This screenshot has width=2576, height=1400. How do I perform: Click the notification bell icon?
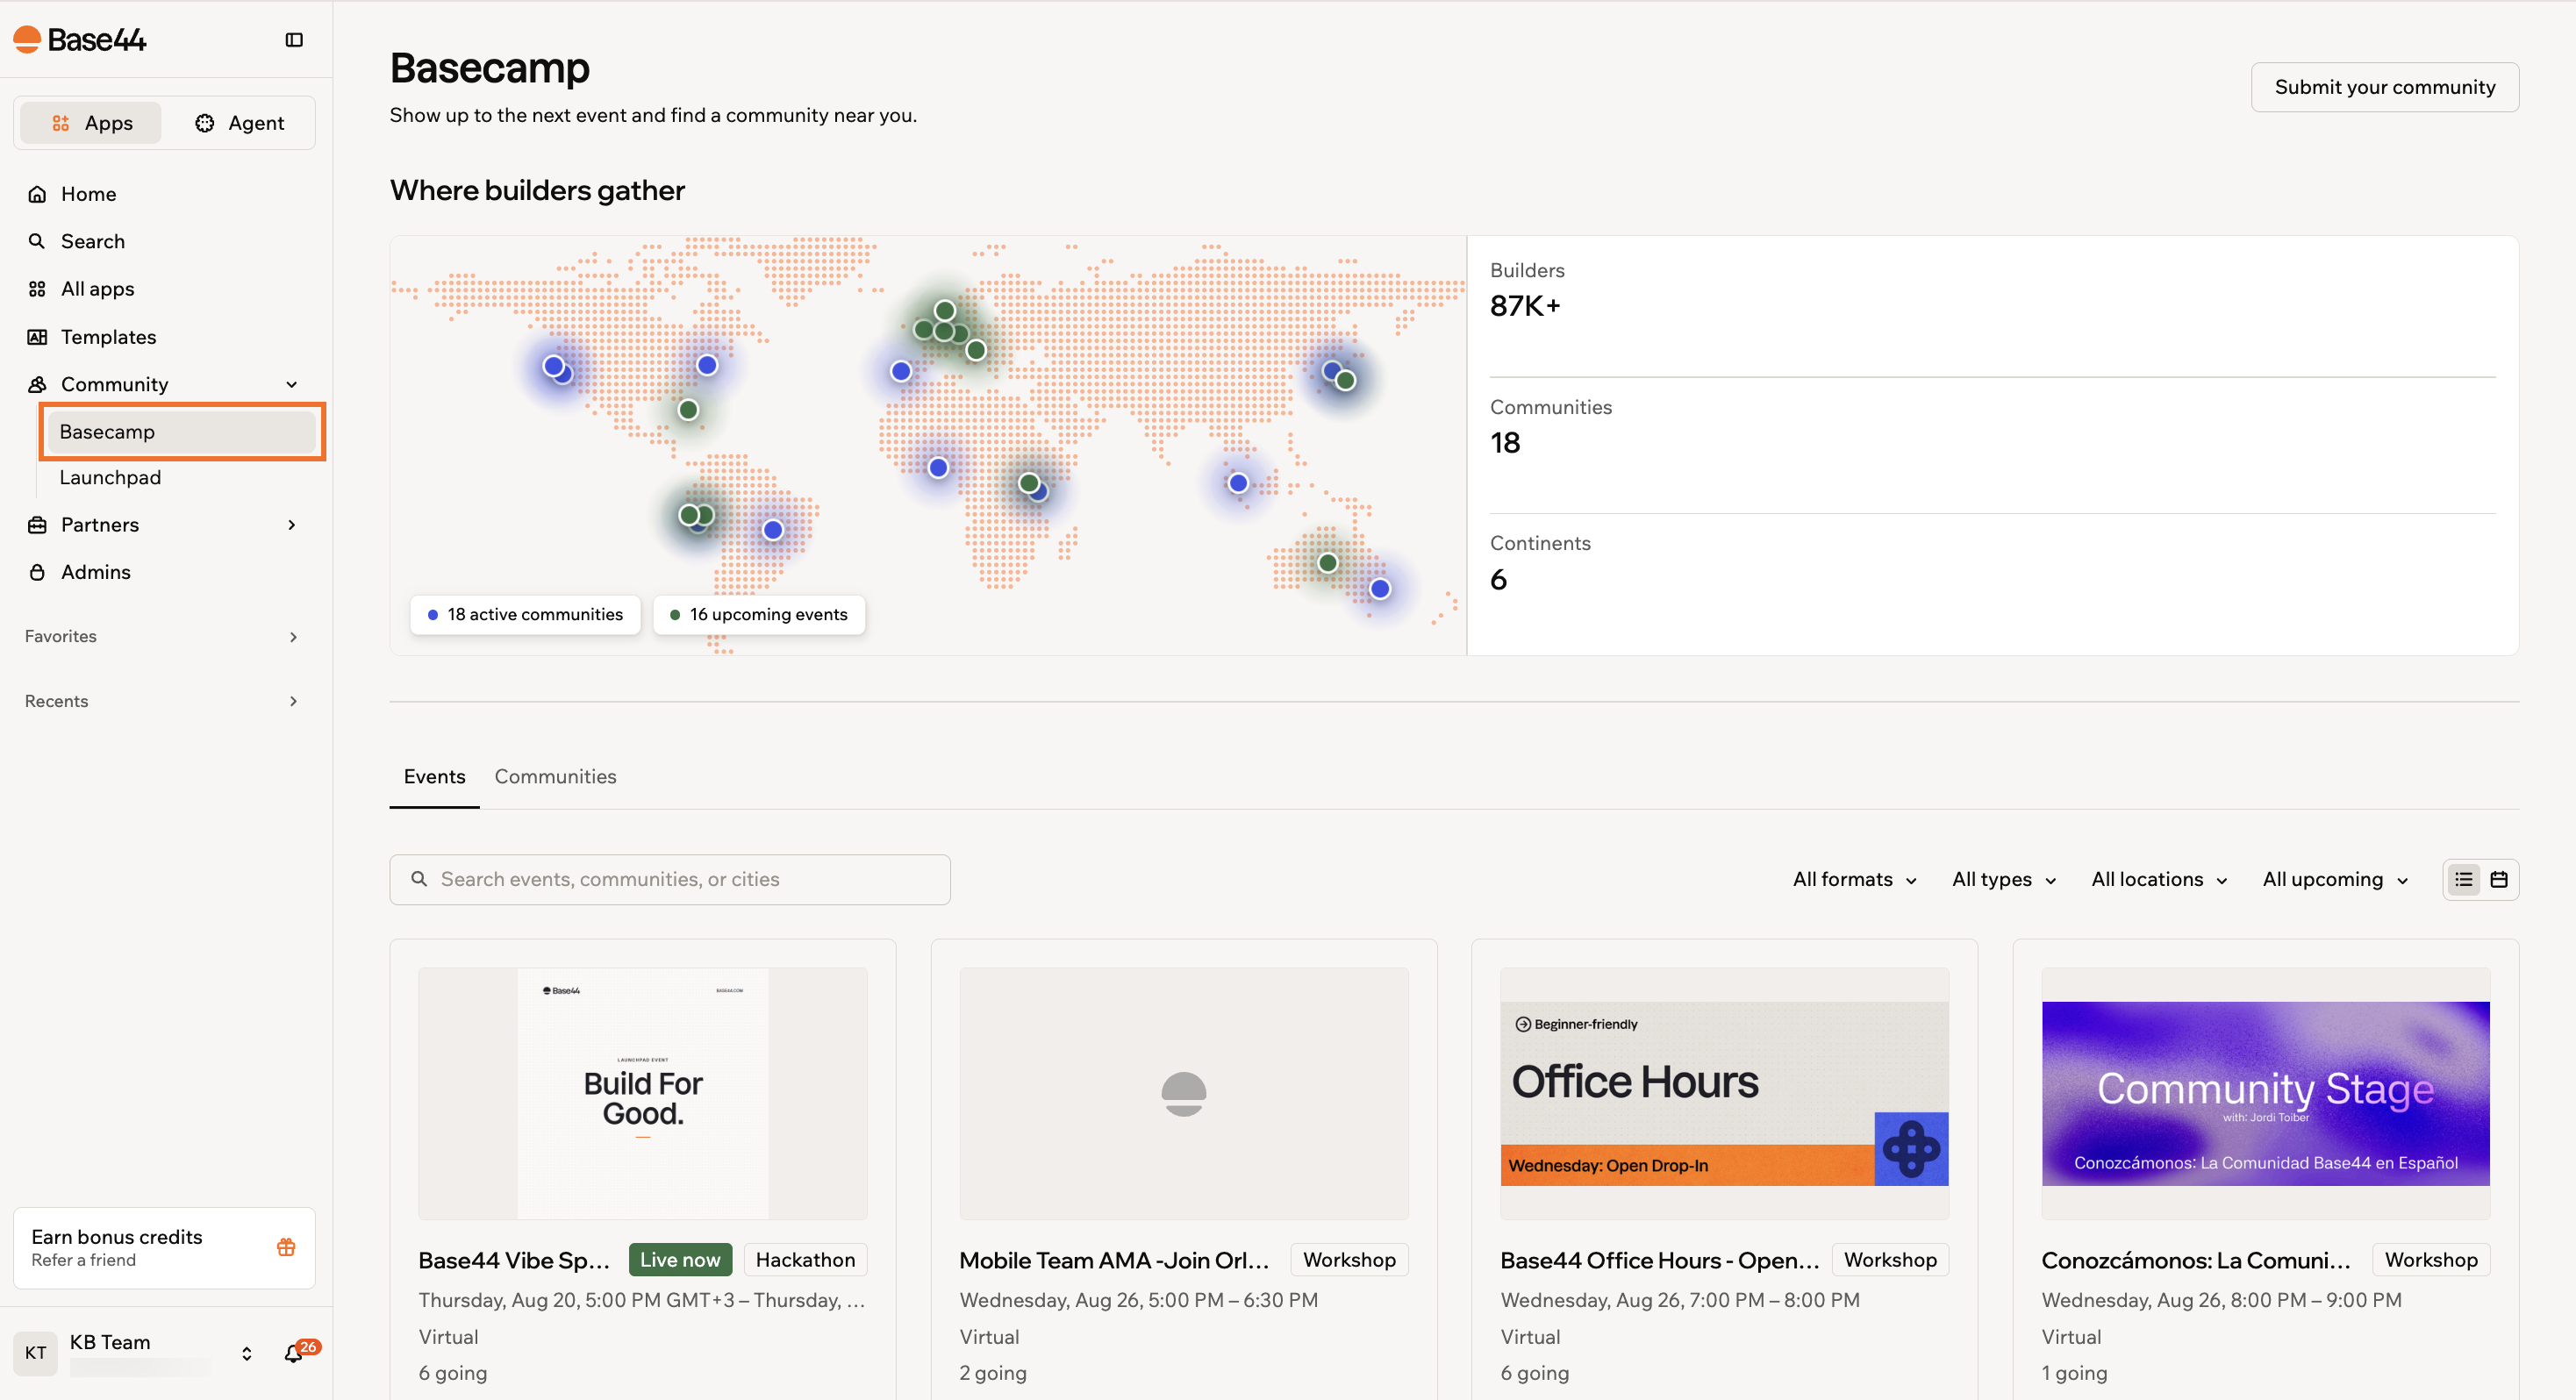(293, 1354)
